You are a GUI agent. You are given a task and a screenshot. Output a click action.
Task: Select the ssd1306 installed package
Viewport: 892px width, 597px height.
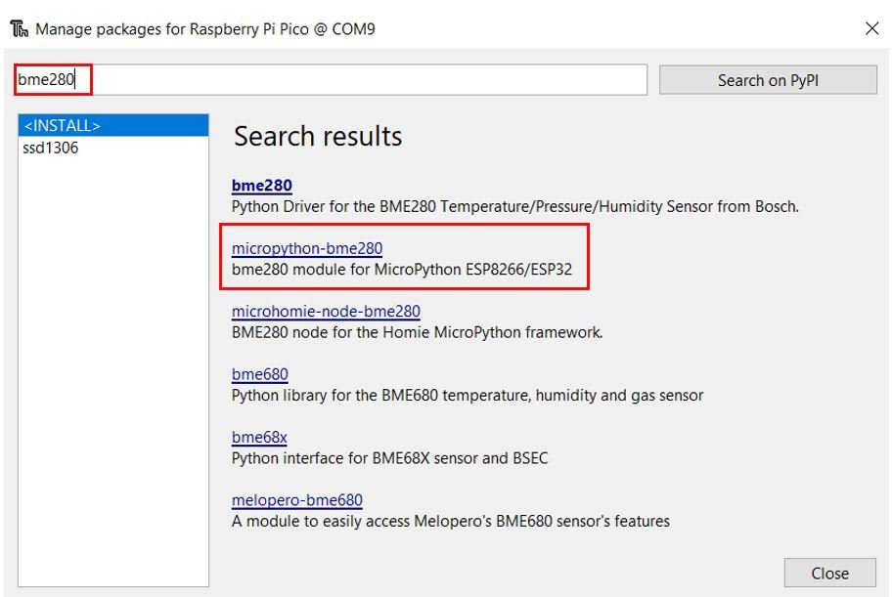[51, 148]
